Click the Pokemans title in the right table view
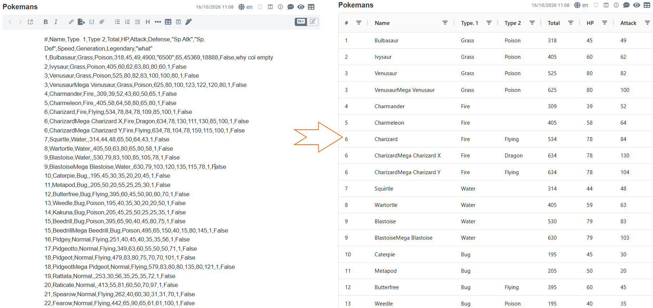 (356, 5)
